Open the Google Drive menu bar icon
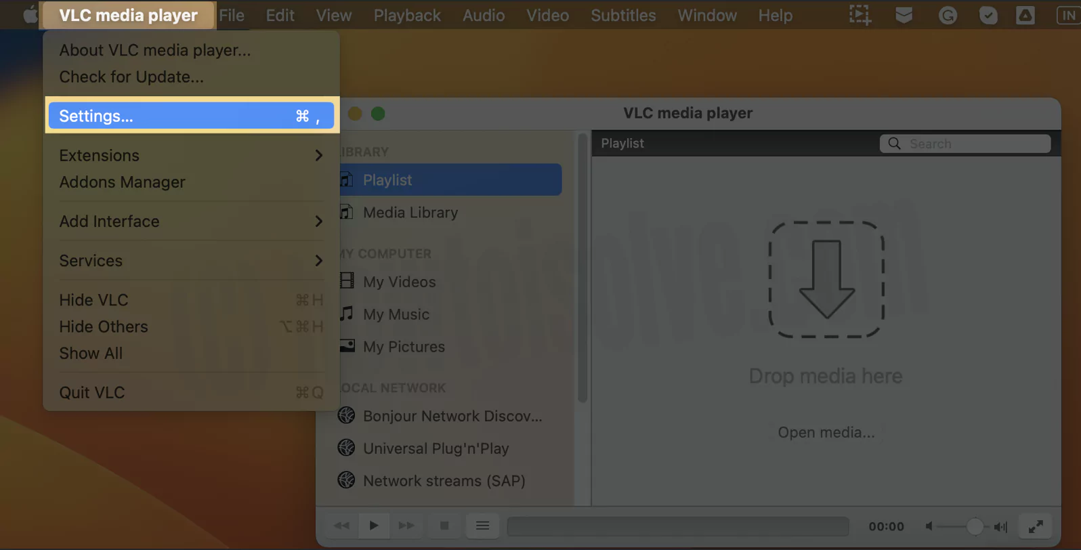1081x550 pixels. coord(1025,15)
